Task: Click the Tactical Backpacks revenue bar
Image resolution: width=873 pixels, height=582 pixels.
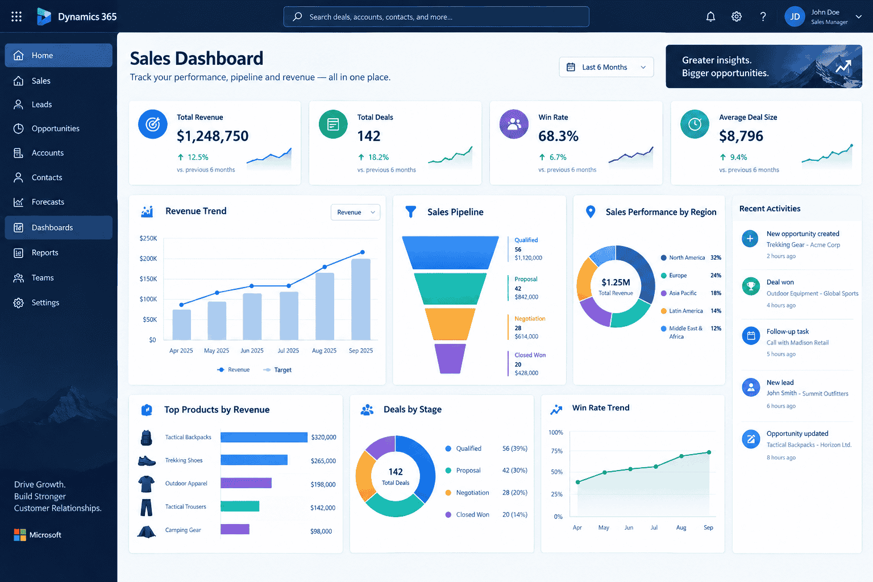Action: coord(264,437)
